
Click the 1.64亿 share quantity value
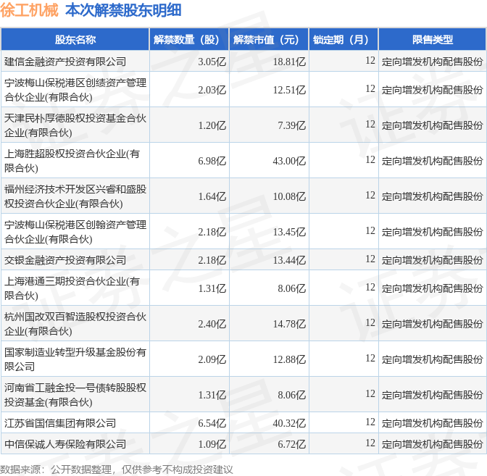(x=212, y=196)
